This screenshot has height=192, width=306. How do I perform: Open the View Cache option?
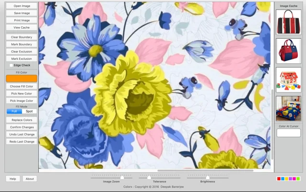pyautogui.click(x=22, y=27)
